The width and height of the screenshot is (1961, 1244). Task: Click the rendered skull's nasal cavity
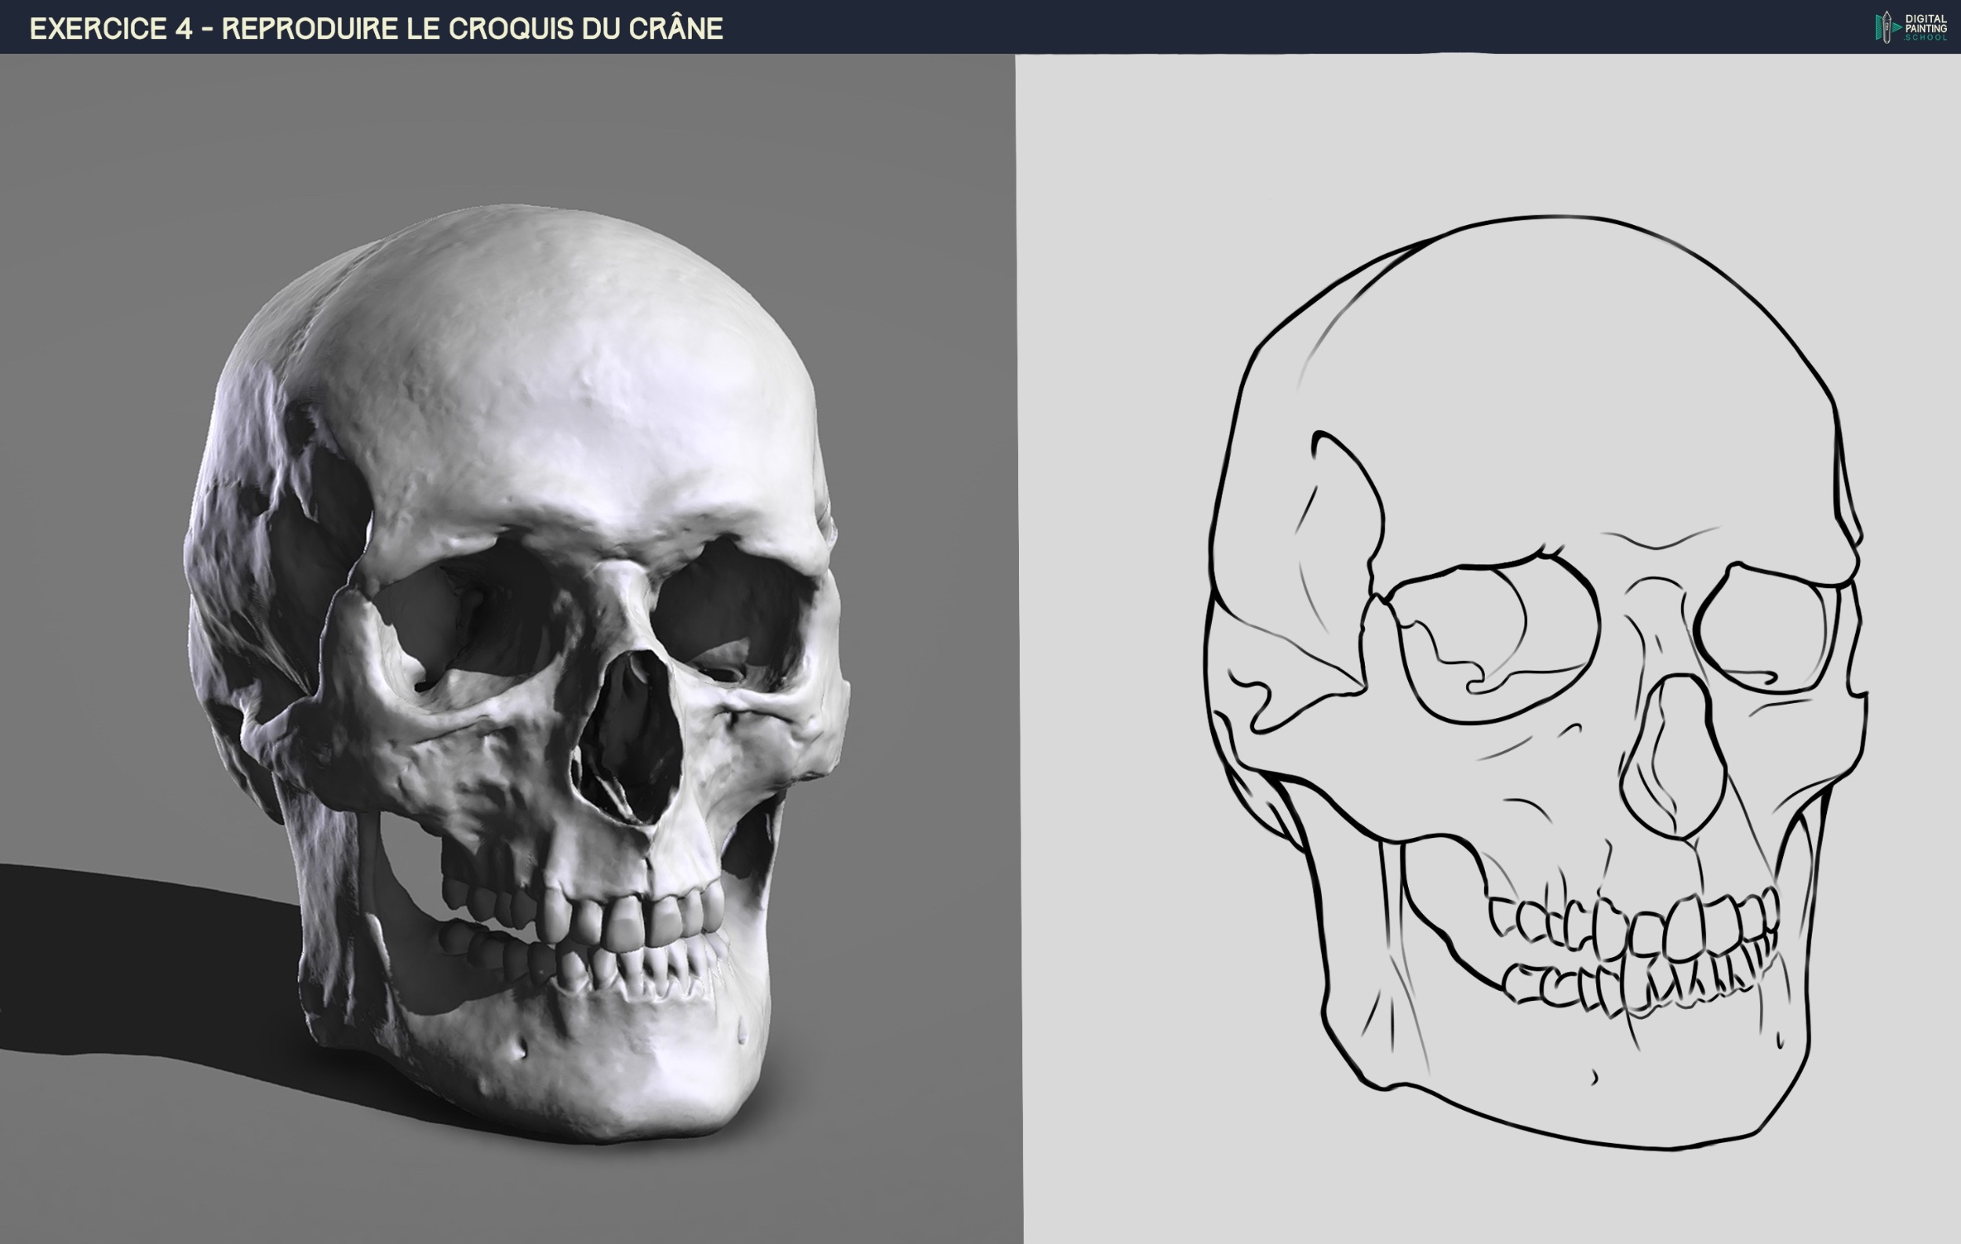tap(631, 736)
